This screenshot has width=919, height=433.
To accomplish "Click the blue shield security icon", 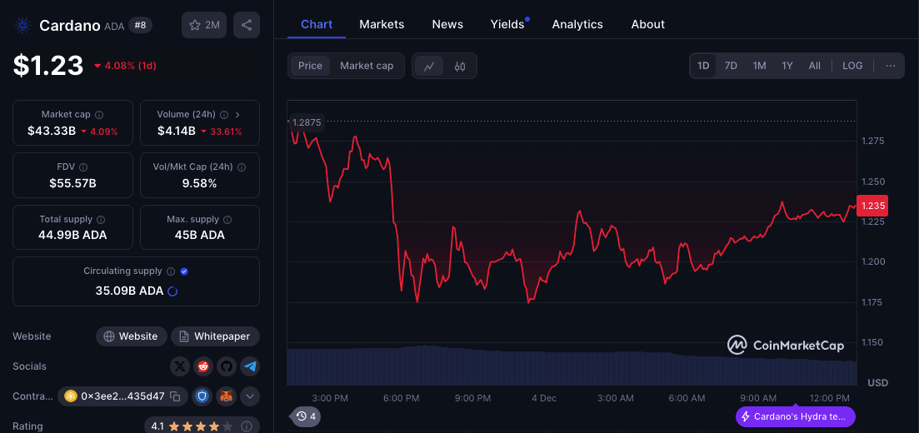I will click(203, 396).
